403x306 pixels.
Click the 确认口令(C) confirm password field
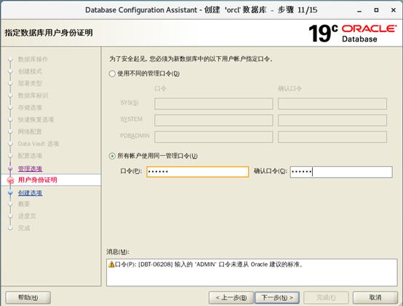pyautogui.click(x=341, y=172)
